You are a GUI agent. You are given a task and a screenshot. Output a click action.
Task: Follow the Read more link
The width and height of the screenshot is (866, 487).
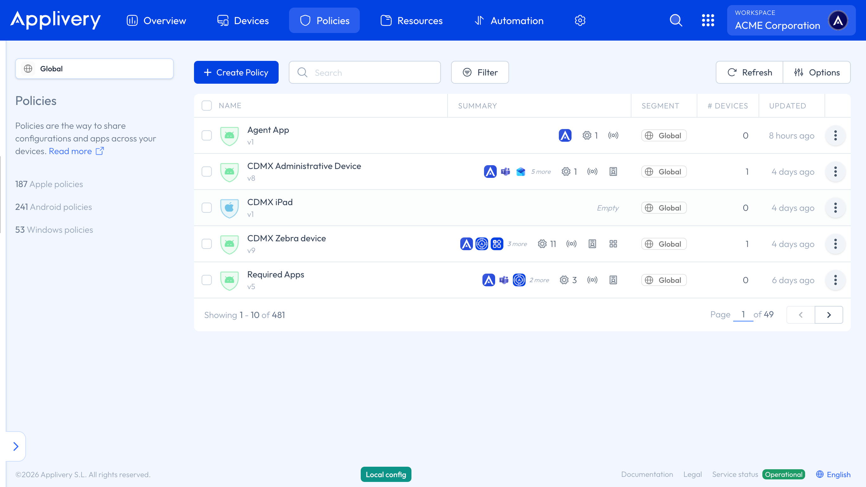[70, 151]
